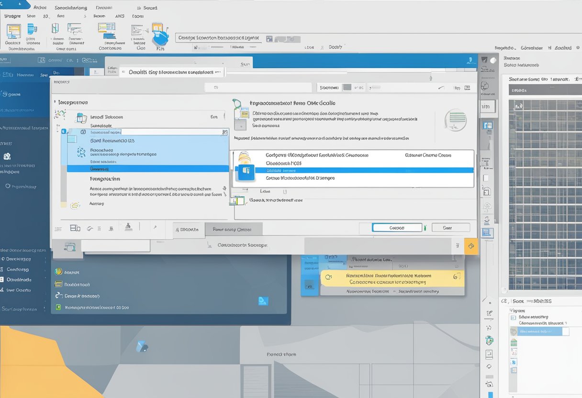Viewport: 582px width, 398px height.
Task: Open the Discover tab at the dialog bottom
Action: coord(188,229)
